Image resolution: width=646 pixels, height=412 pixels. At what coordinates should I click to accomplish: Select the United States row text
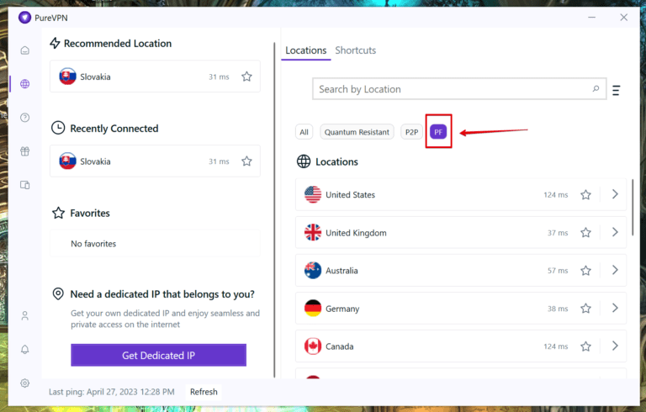click(x=350, y=195)
